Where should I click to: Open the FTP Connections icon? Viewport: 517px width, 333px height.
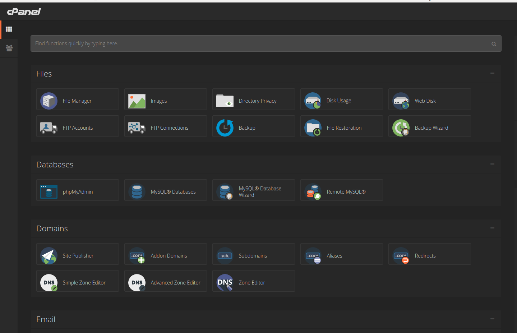pos(137,128)
